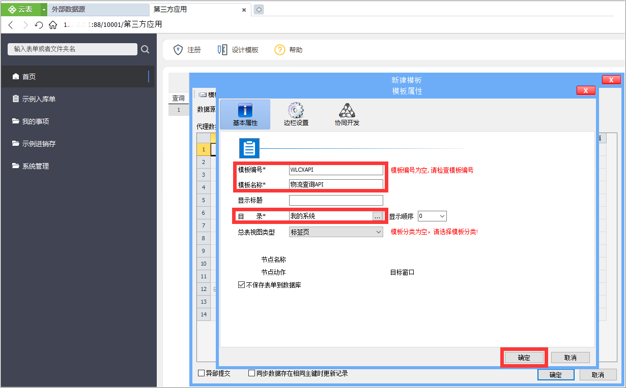The image size is (626, 388).
Task: Go forward with the right arrow
Action: pyautogui.click(x=25, y=25)
